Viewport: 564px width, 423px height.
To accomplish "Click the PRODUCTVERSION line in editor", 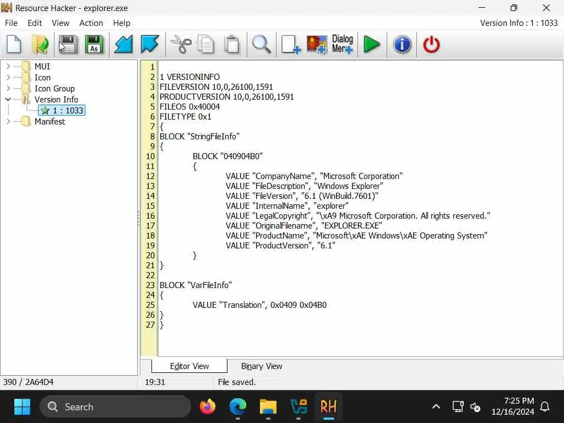I will coord(226,97).
